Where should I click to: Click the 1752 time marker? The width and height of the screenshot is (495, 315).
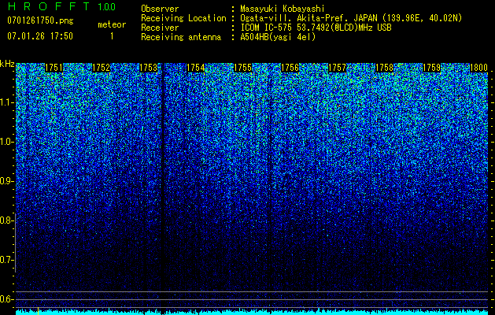pyautogui.click(x=101, y=68)
